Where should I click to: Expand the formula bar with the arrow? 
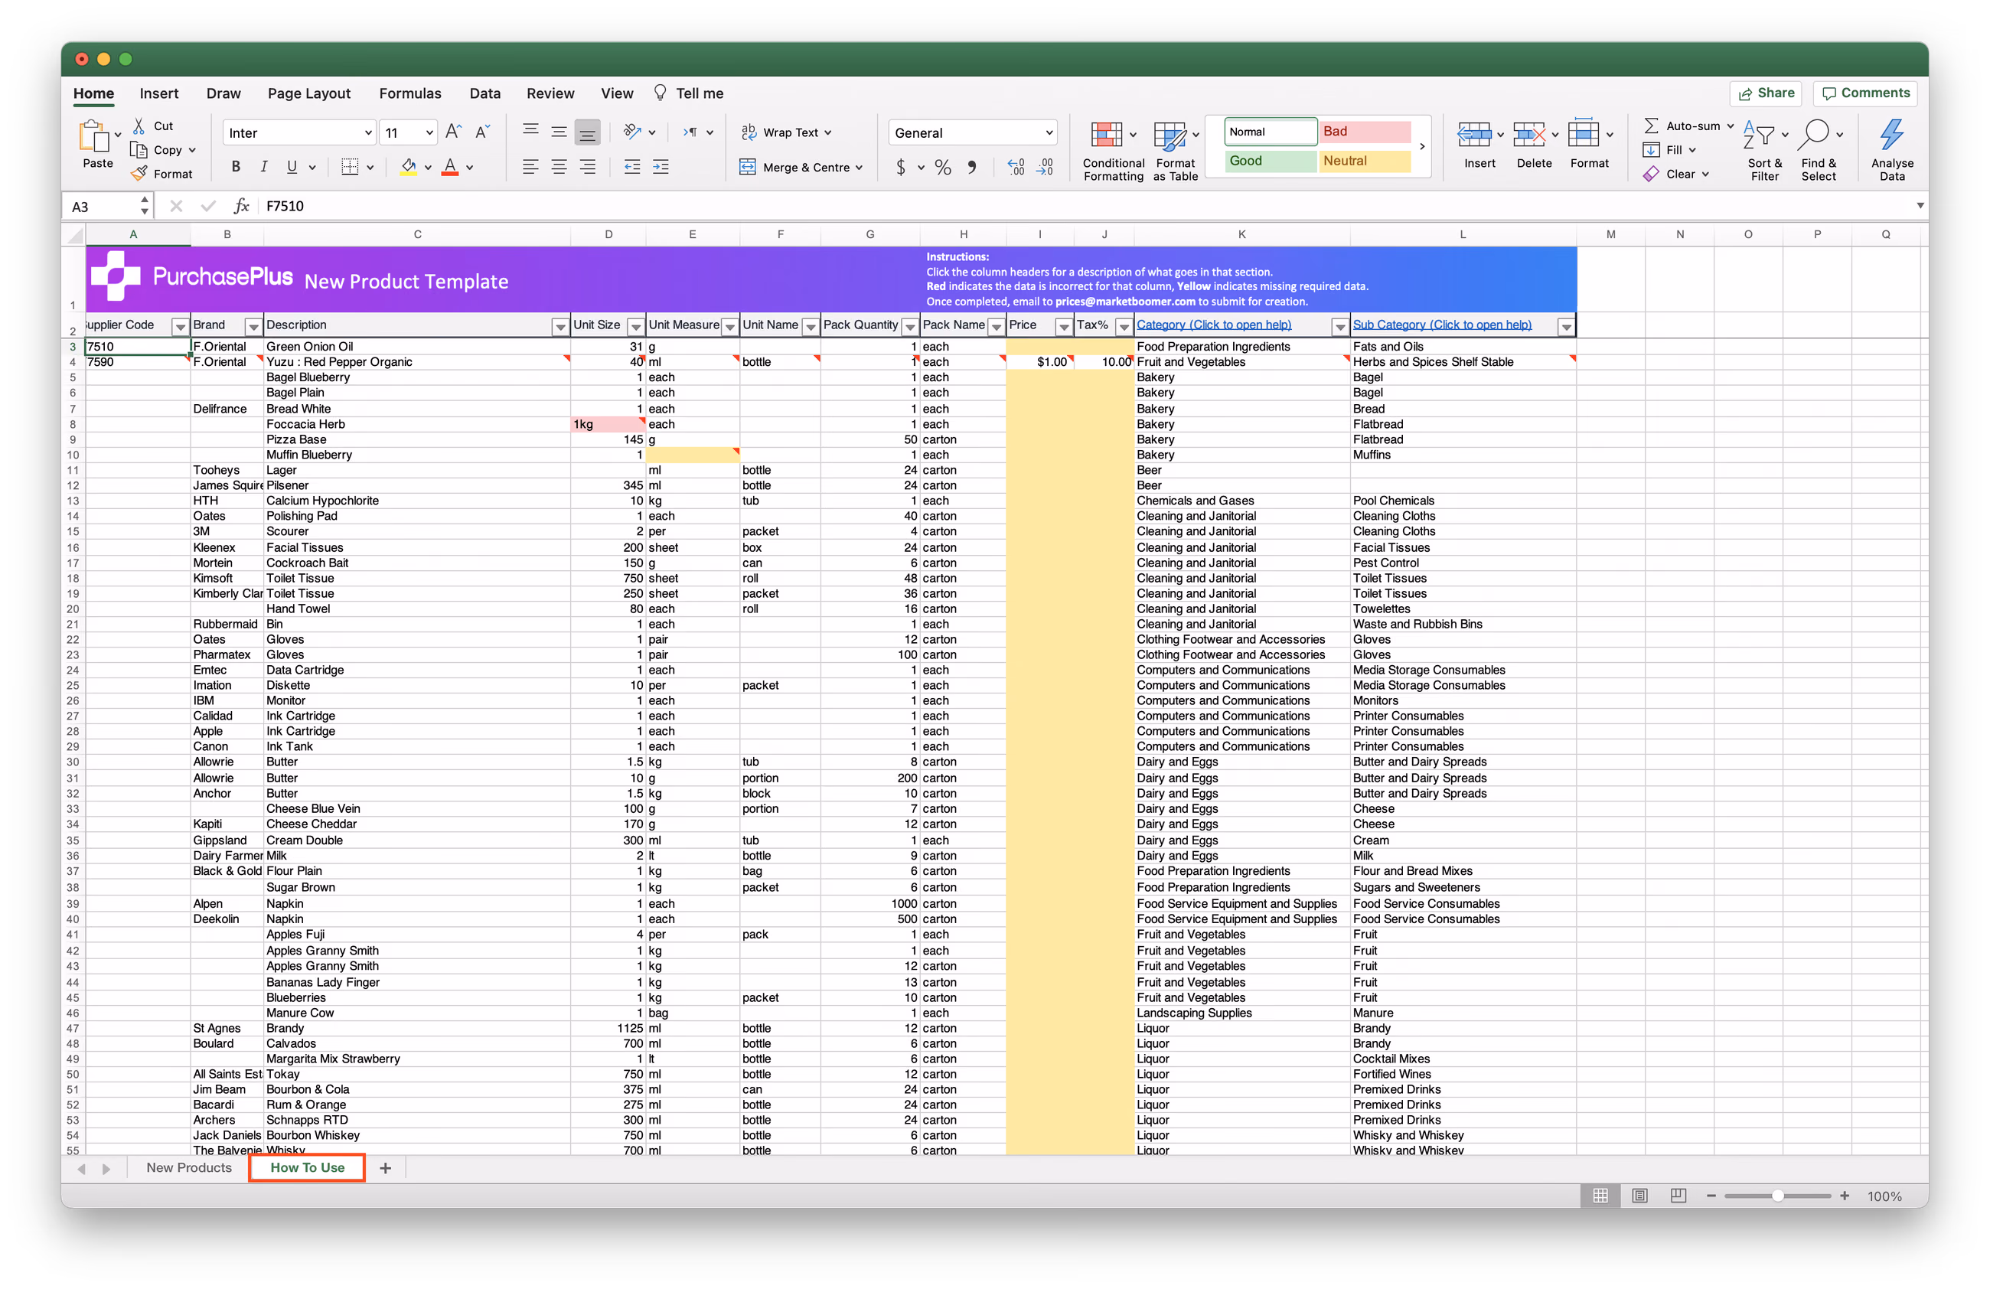(x=1920, y=206)
